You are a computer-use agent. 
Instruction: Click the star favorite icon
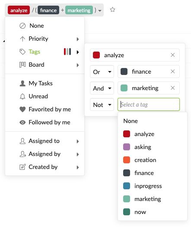pyautogui.click(x=112, y=10)
